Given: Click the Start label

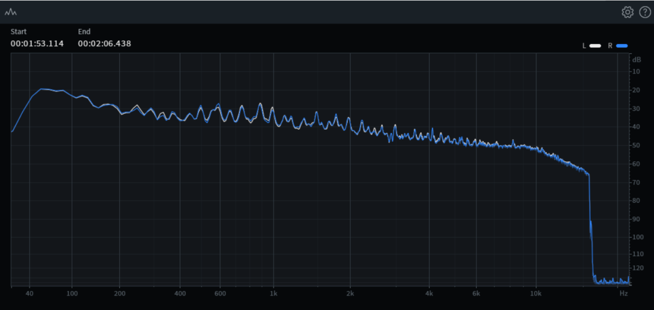Looking at the screenshot, I should (x=19, y=32).
